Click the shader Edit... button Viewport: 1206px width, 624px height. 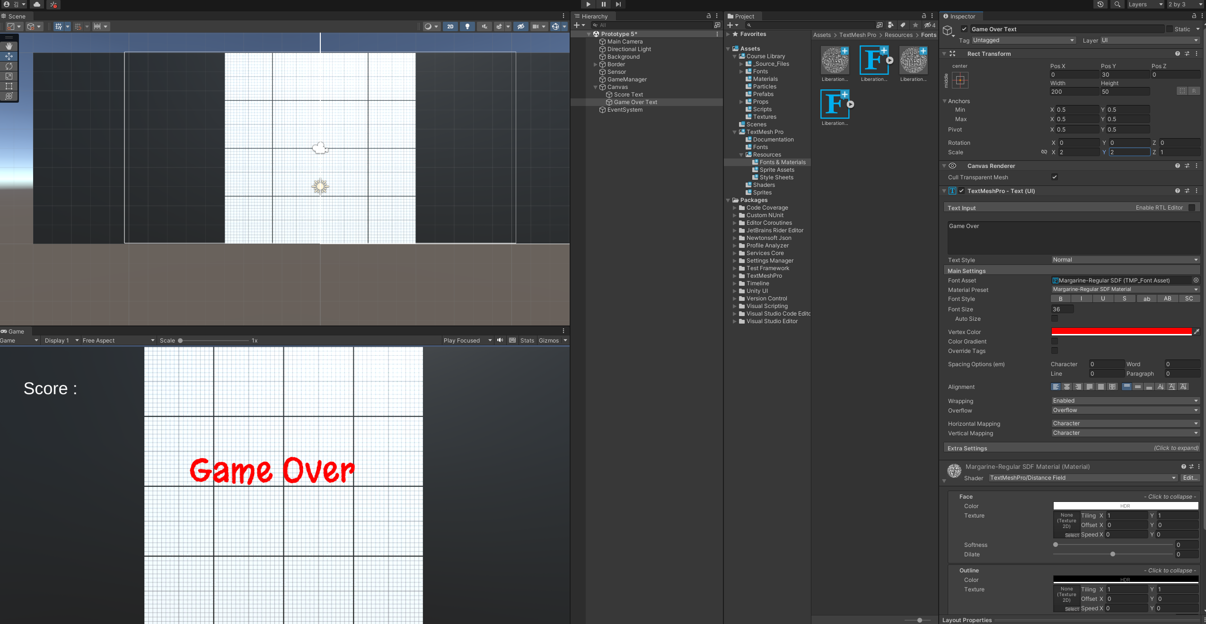click(1190, 478)
